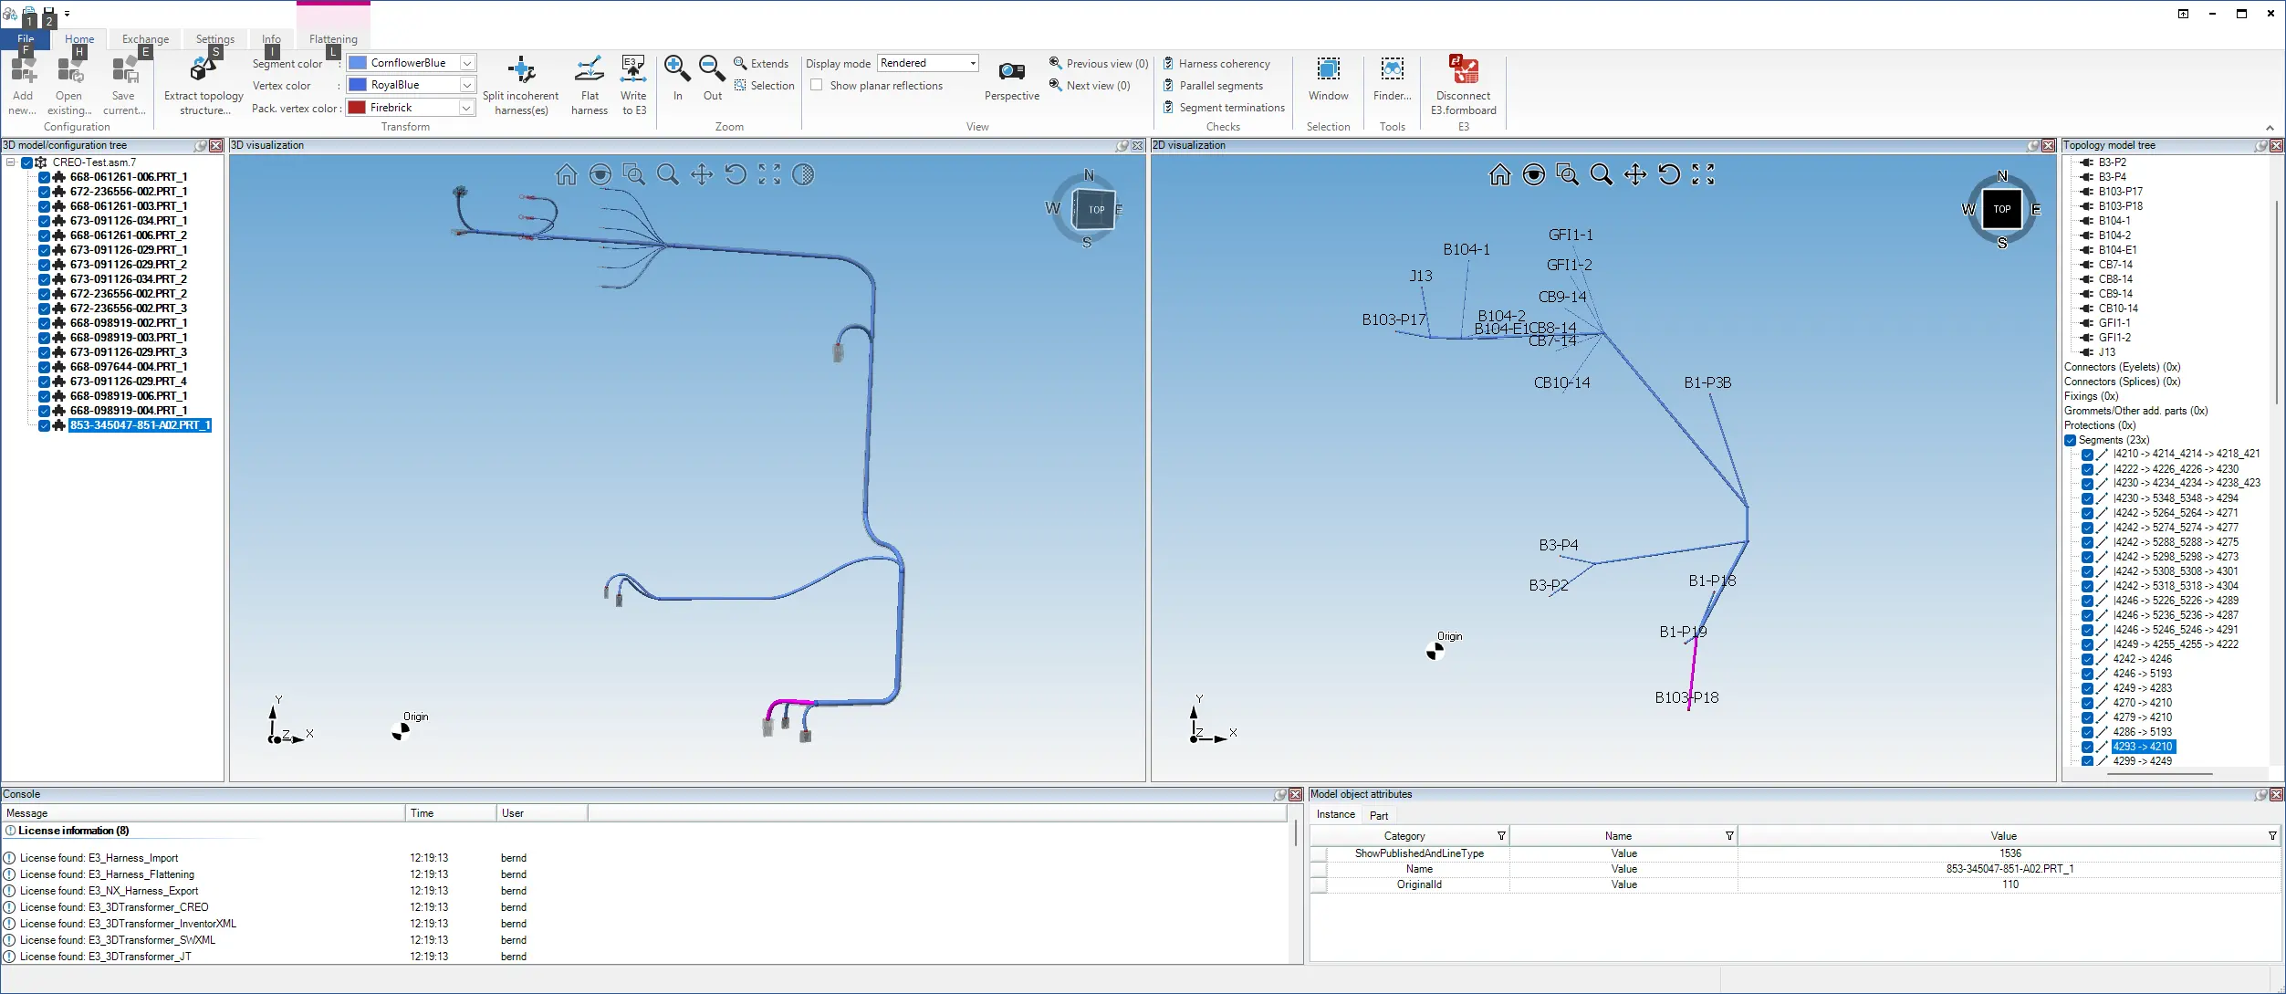
Task: Click Split incoherent harness(es) tool
Action: [x=520, y=71]
